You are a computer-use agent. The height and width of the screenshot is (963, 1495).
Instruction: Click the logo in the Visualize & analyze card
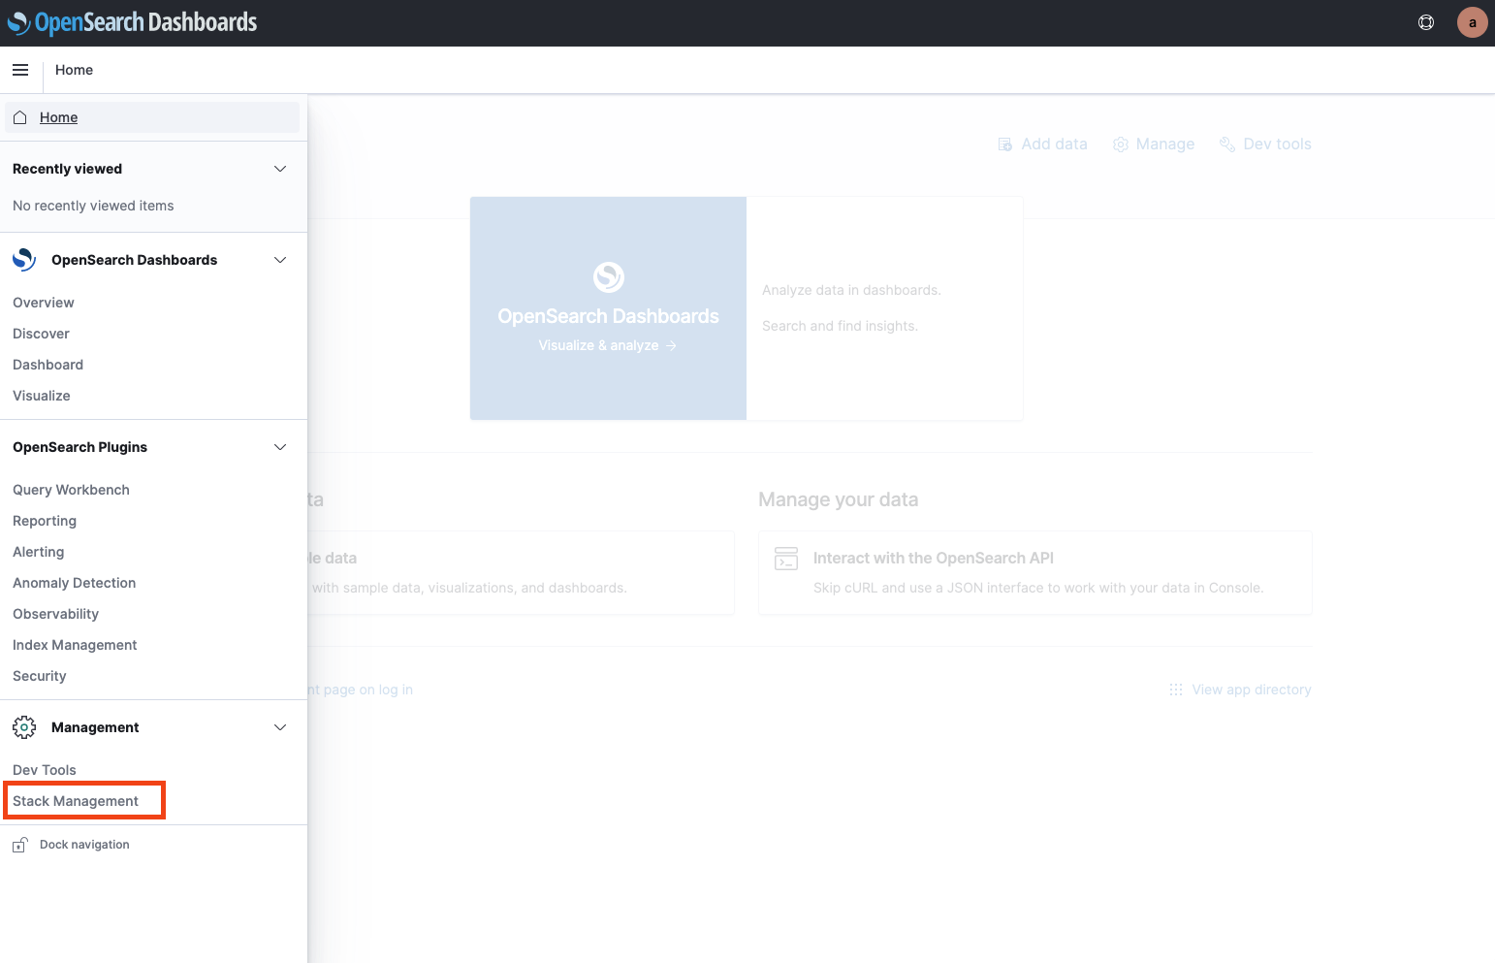[x=609, y=277]
